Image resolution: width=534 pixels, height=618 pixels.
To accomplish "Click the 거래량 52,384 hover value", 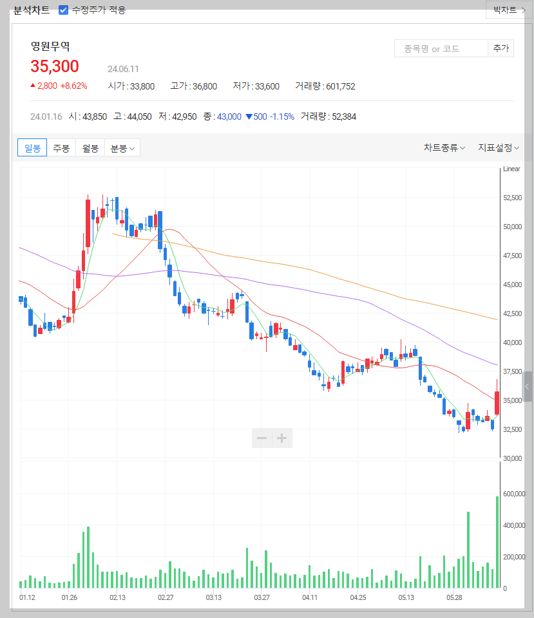I will pos(329,117).
